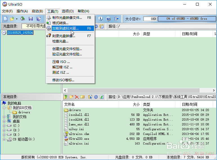Open the 选项(O) menu

click(x=68, y=11)
